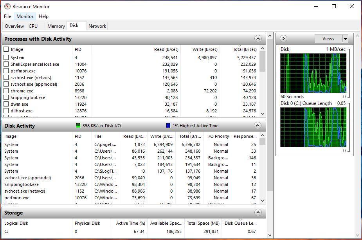Sort processes by Total (B/sec) column header

click(245, 49)
